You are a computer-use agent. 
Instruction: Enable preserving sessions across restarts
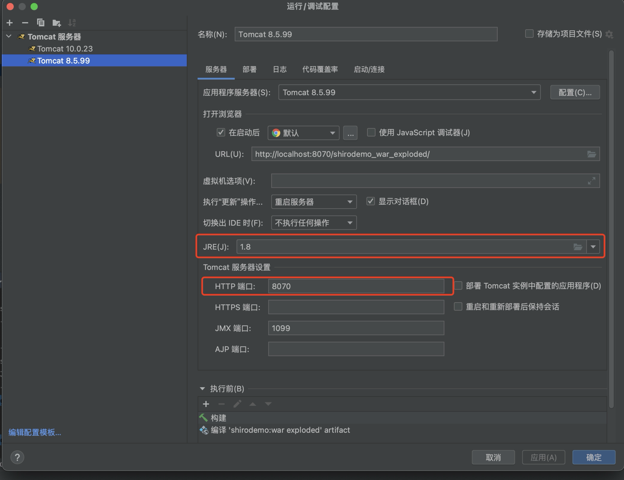(x=458, y=306)
